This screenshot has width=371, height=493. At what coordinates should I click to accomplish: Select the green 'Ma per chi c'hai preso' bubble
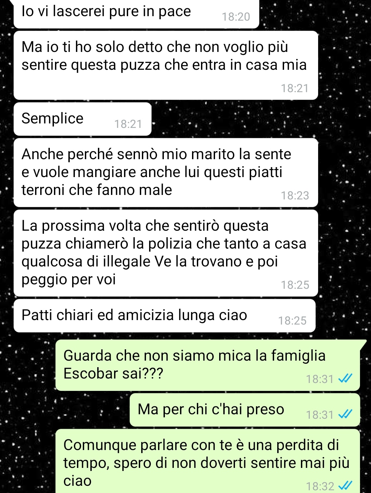coord(245,410)
